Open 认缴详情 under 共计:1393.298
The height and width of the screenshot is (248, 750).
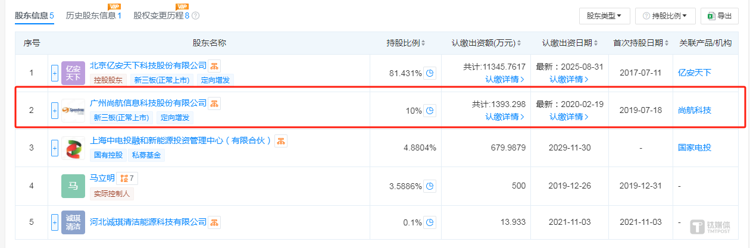pyautogui.click(x=505, y=117)
